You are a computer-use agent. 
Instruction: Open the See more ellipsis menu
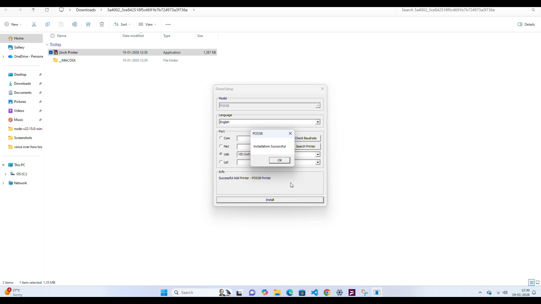click(168, 24)
